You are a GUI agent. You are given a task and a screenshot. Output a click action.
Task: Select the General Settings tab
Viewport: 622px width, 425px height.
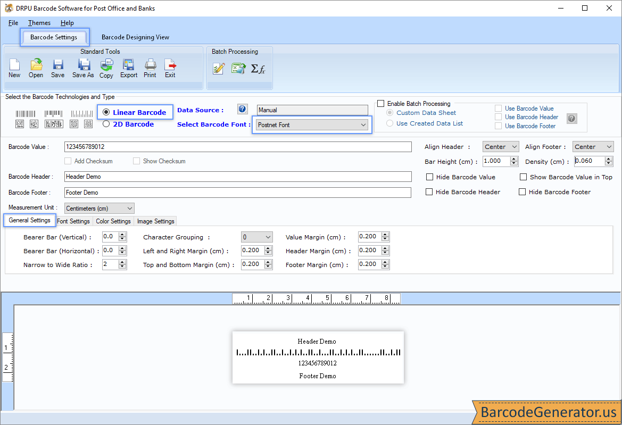(29, 220)
